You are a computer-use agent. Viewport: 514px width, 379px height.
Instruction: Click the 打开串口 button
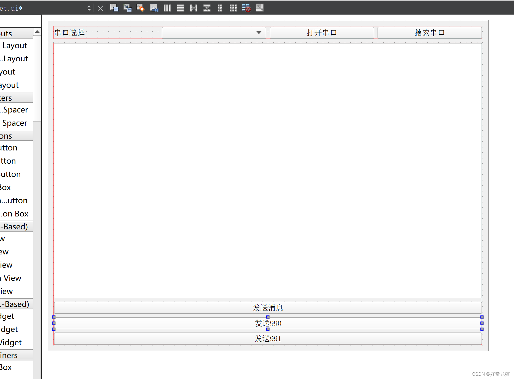click(322, 33)
